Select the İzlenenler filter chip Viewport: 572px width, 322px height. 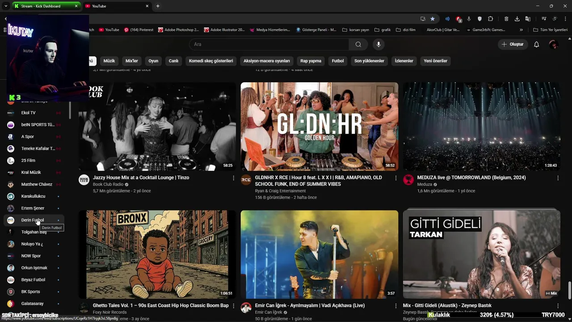(x=404, y=61)
